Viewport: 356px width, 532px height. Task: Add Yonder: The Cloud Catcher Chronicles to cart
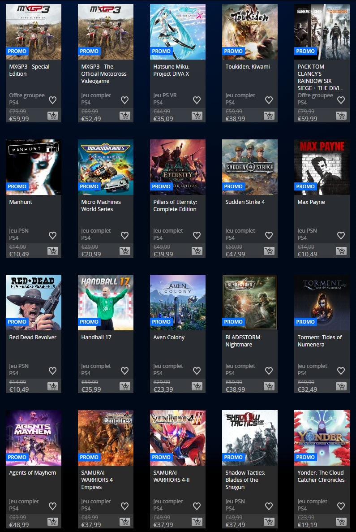[x=341, y=522]
